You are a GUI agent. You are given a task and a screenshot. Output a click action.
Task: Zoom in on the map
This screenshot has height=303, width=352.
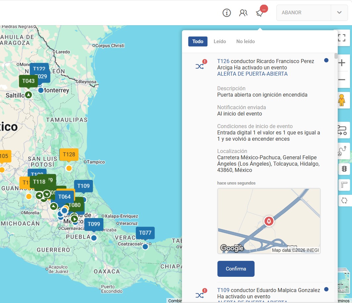click(x=342, y=63)
